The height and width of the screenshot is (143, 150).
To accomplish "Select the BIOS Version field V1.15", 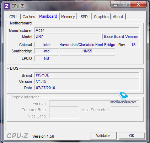I will 87,81.
